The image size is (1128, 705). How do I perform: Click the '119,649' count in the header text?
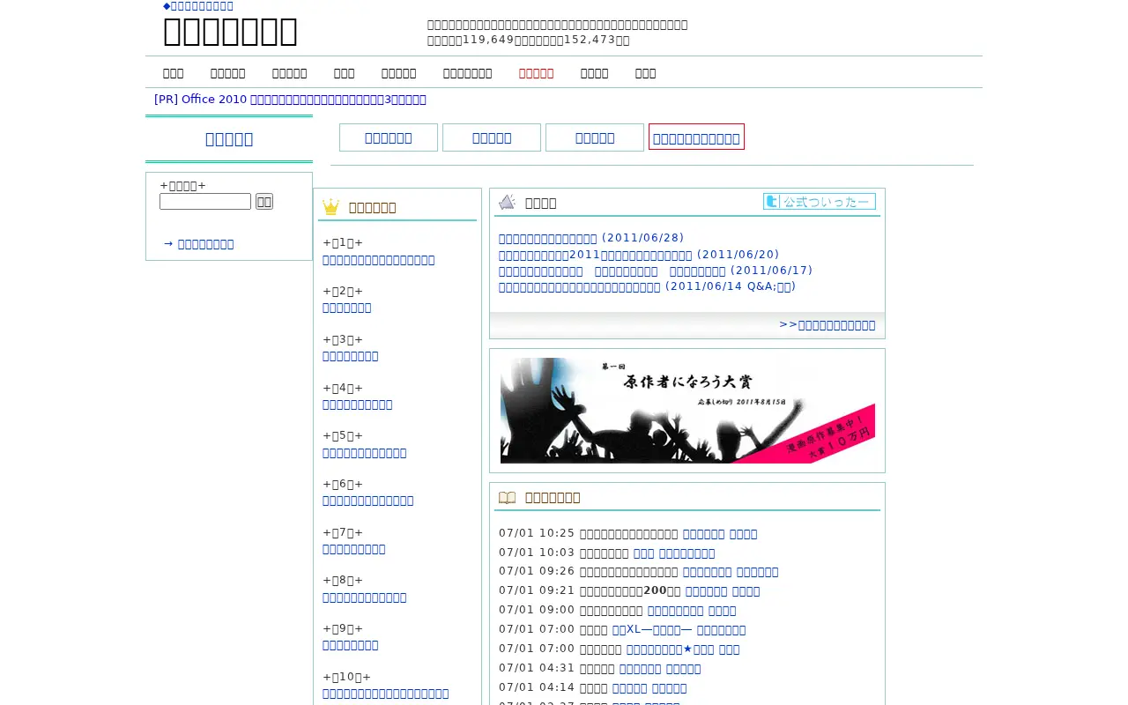click(488, 40)
